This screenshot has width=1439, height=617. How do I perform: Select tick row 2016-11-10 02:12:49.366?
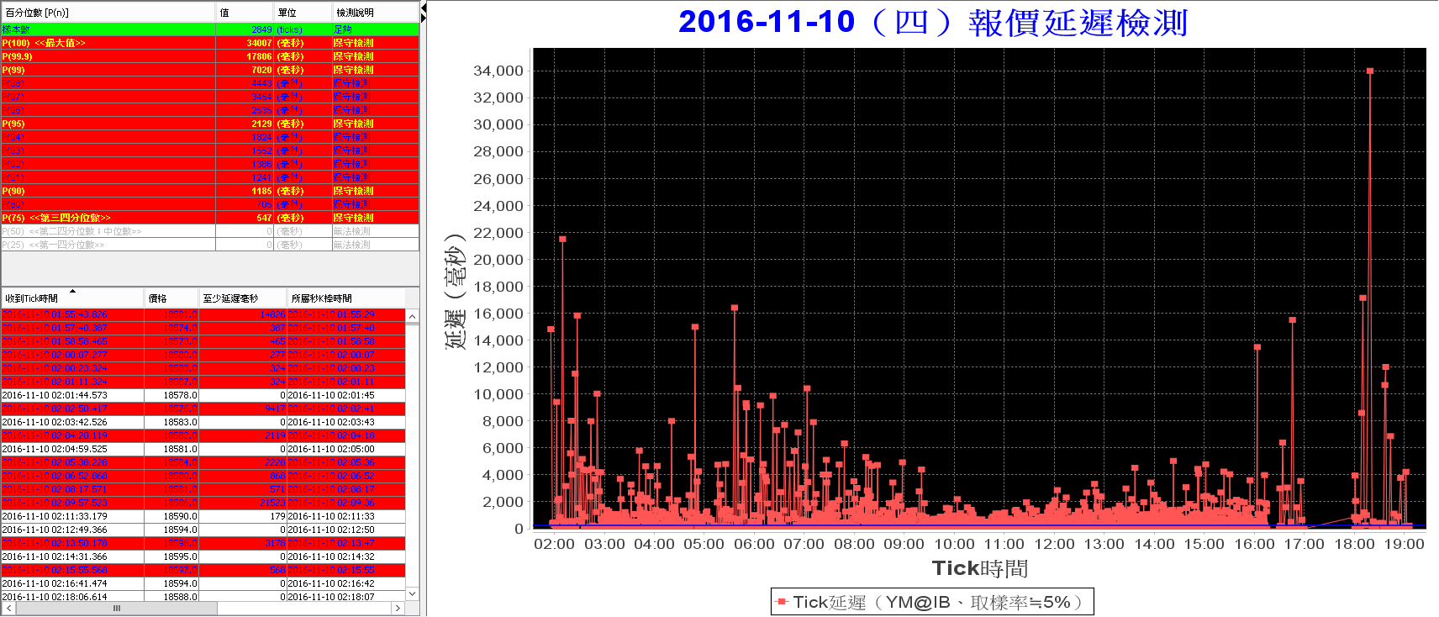(x=203, y=530)
